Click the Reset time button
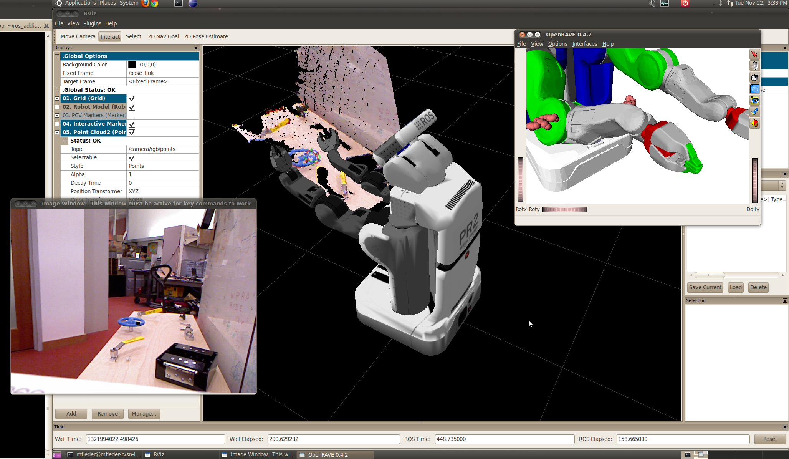The image size is (789, 459). coord(770,439)
